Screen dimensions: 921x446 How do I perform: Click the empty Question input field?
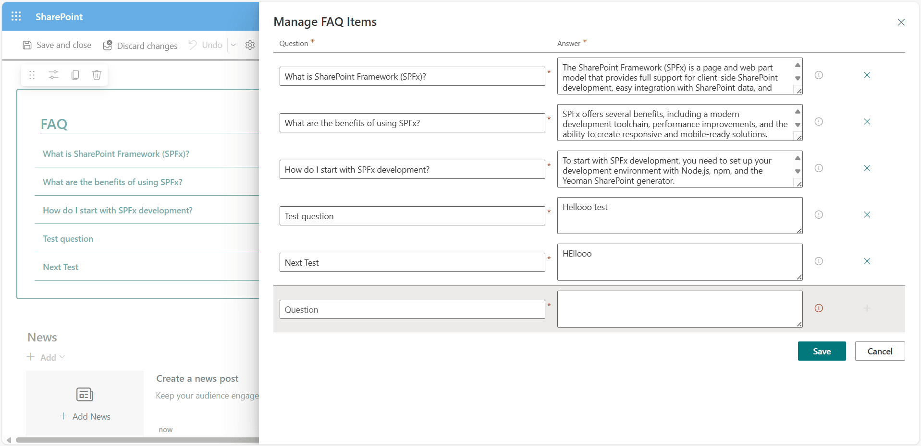pos(412,310)
